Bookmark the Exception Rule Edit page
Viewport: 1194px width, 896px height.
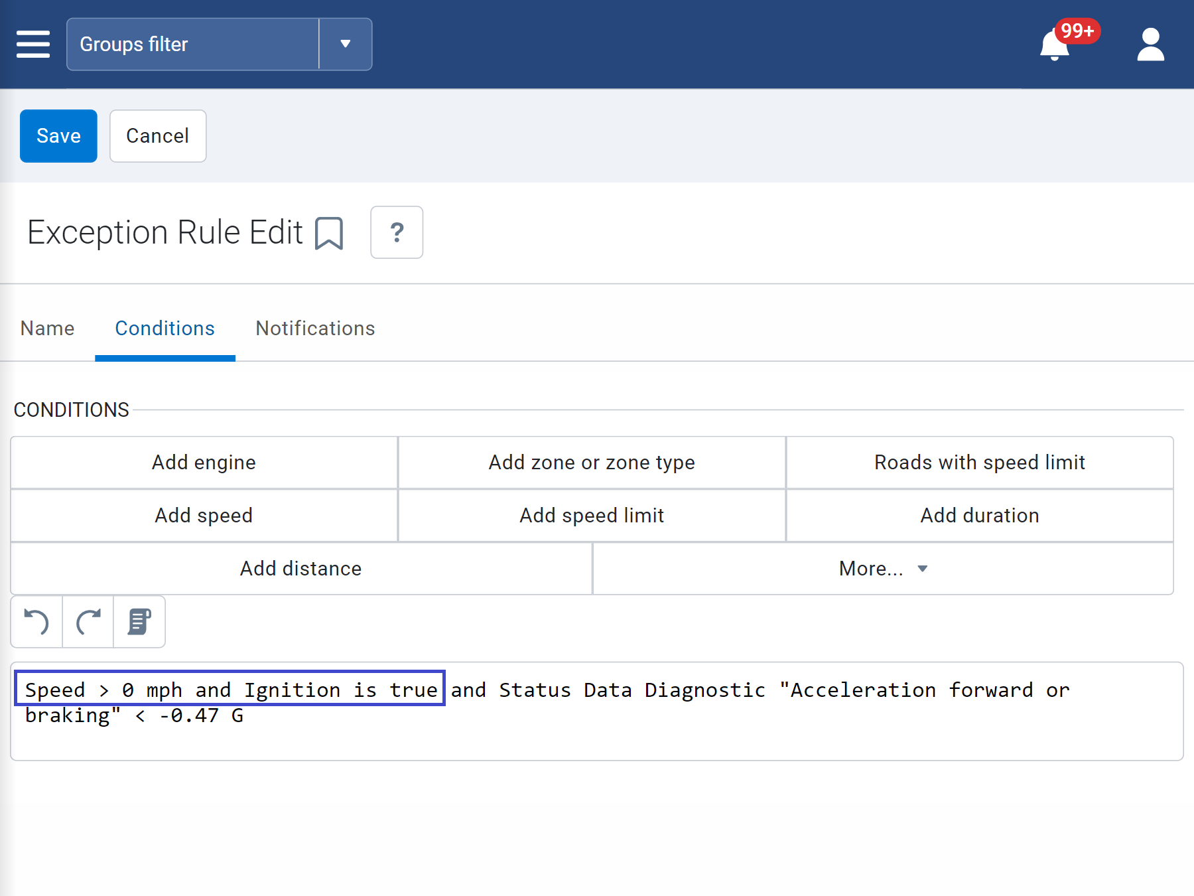tap(330, 233)
